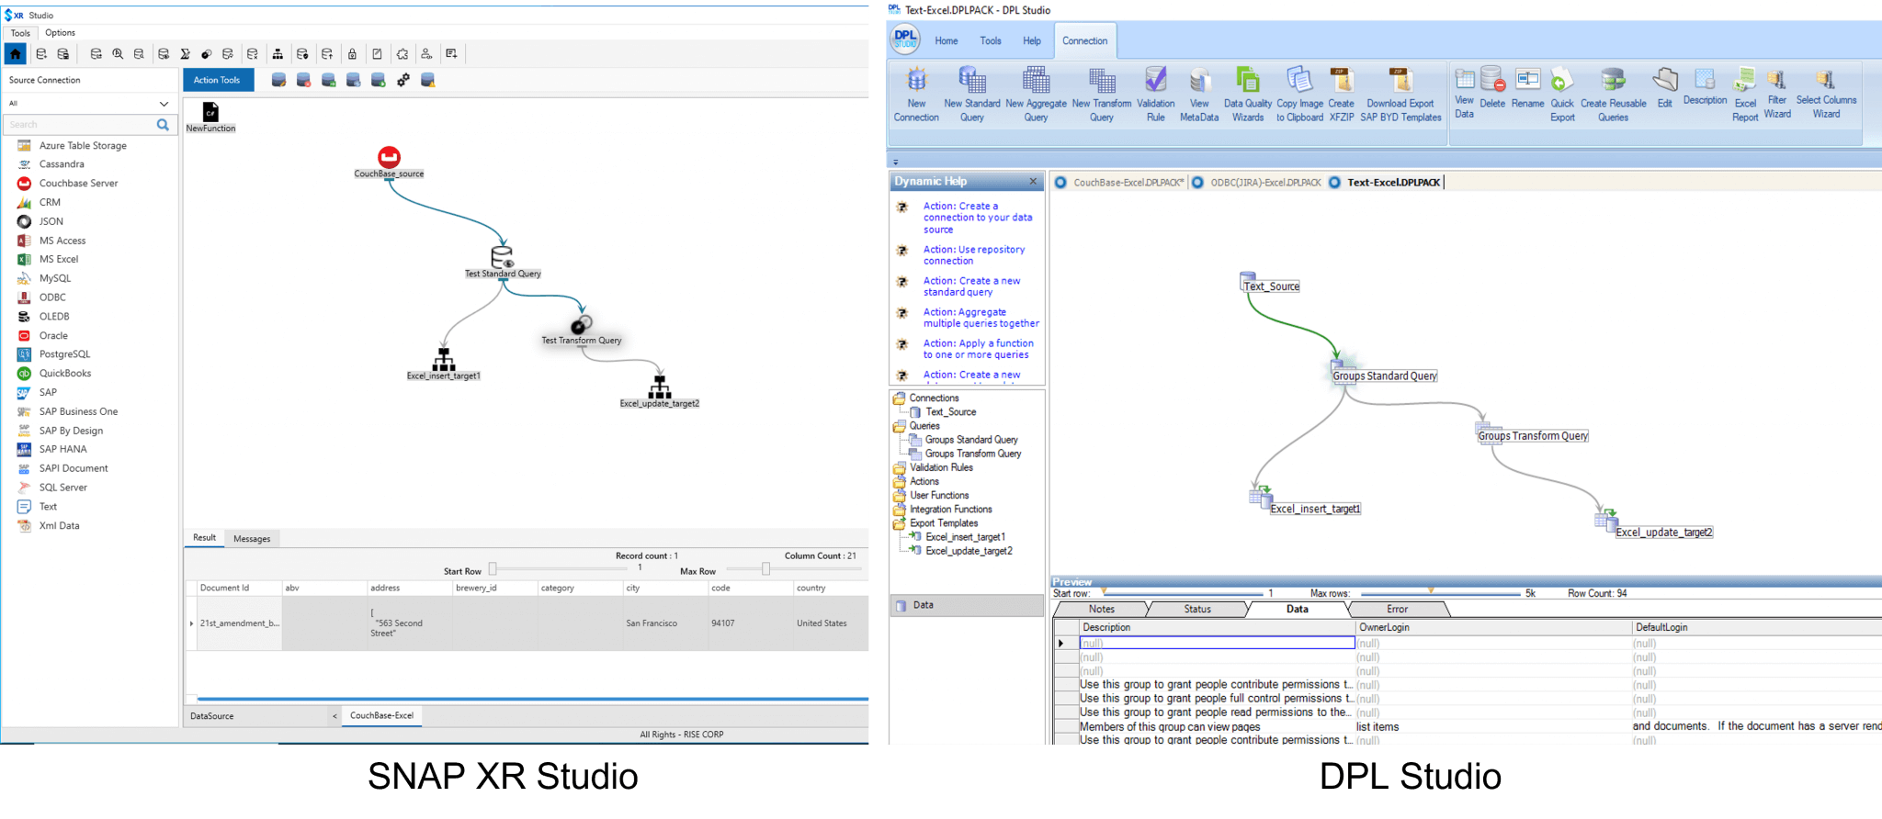This screenshot has width=1882, height=819.
Task: Open the Filter Wizard
Action: click(x=1777, y=93)
